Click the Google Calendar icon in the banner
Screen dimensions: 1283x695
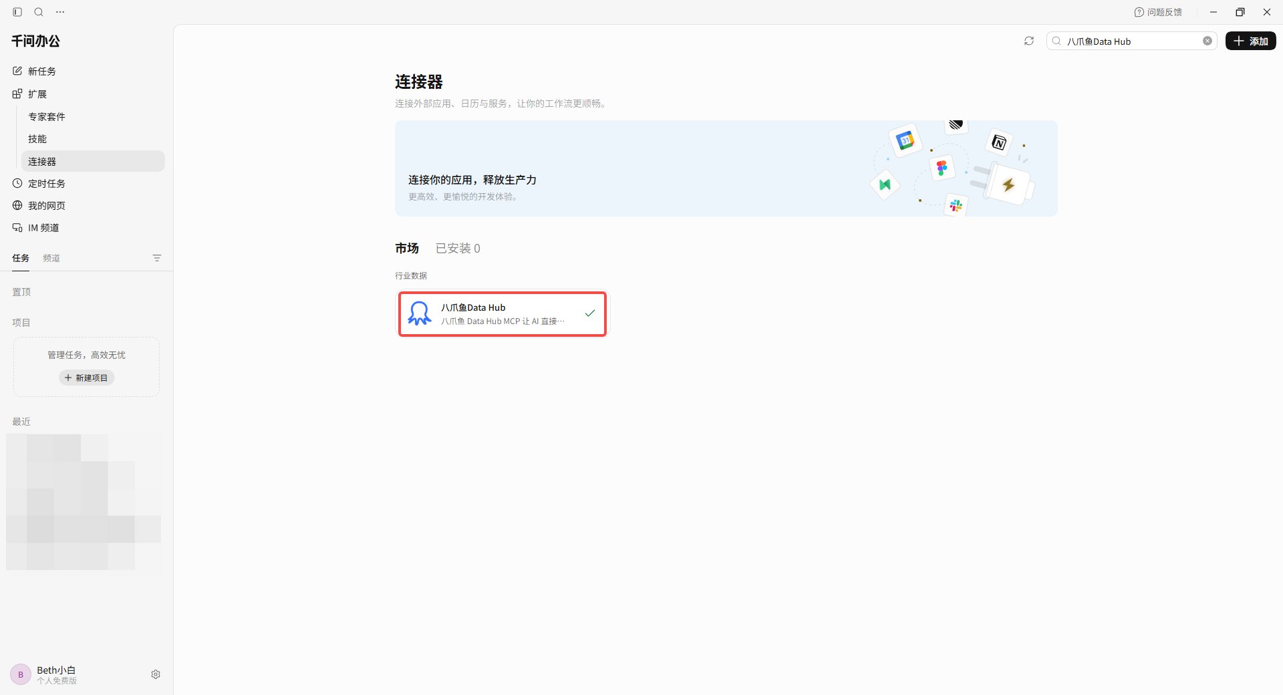point(905,141)
